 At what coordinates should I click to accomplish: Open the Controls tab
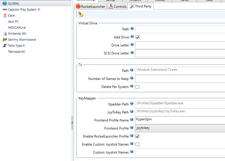118,7
